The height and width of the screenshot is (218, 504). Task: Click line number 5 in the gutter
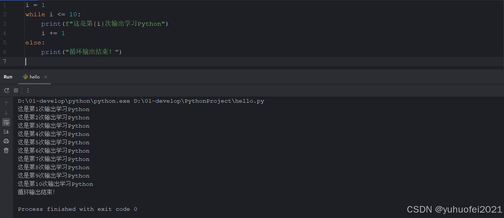5,43
